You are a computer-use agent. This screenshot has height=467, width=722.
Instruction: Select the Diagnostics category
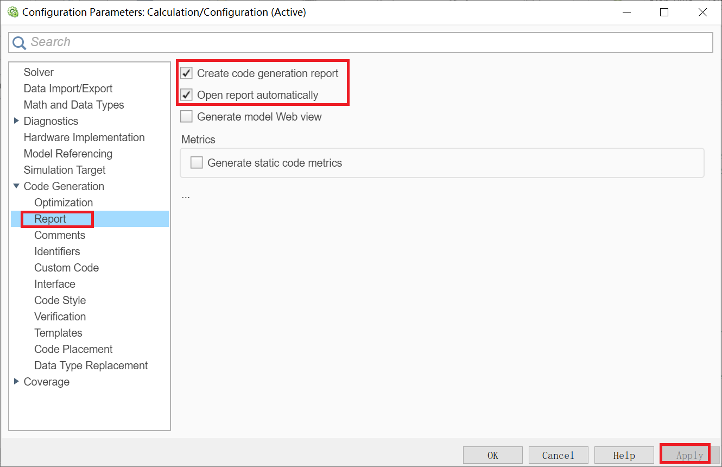(x=51, y=121)
